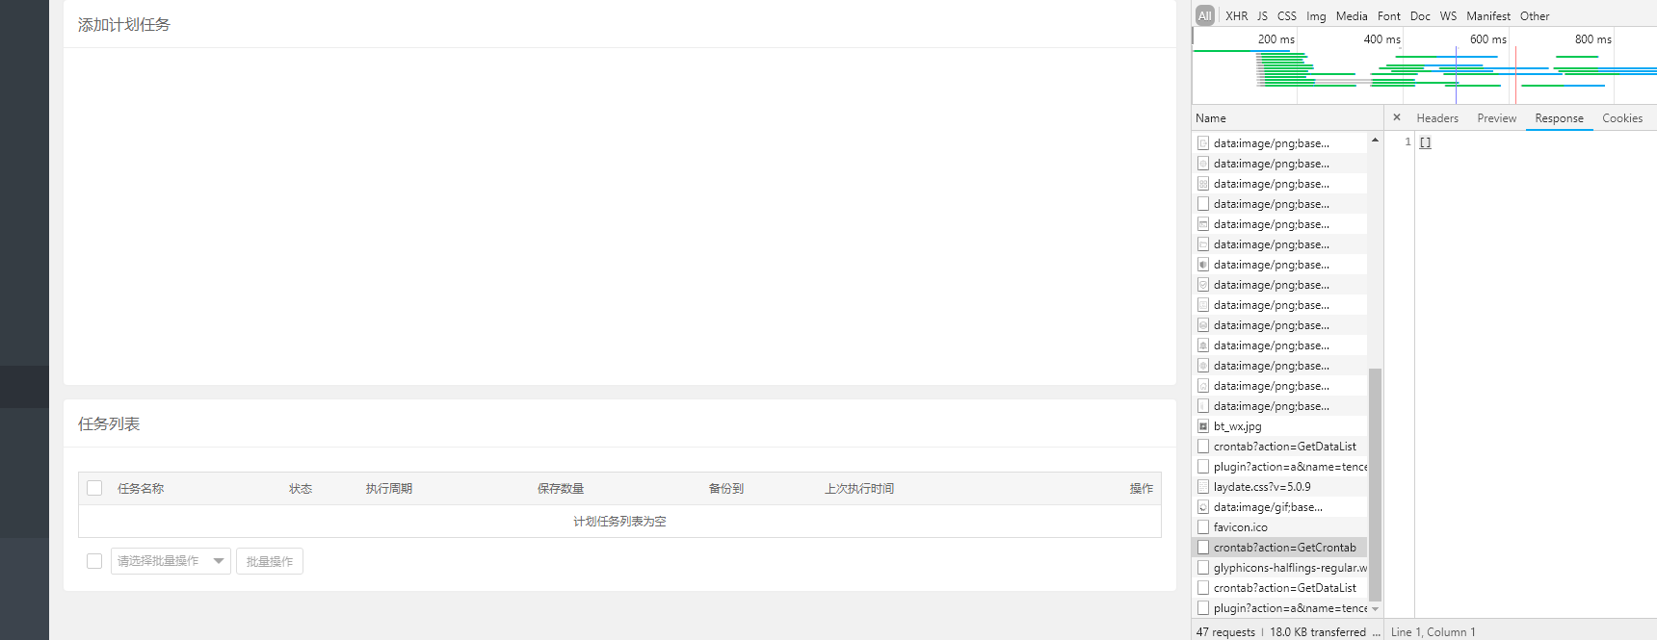This screenshot has width=1657, height=640.
Task: Click the 200 ms timeline marker
Action: pyautogui.click(x=1276, y=39)
